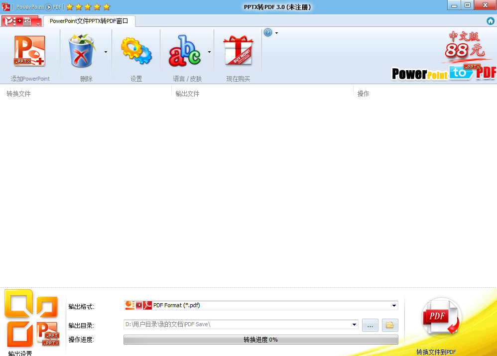Open the output folder using the folder icon
The image size is (497, 356).
390,325
